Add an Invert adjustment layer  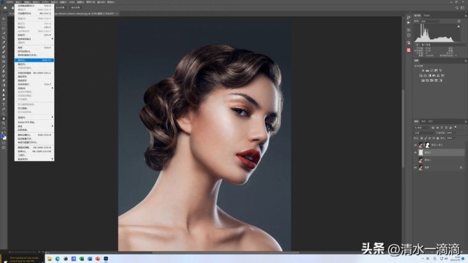click(423, 80)
